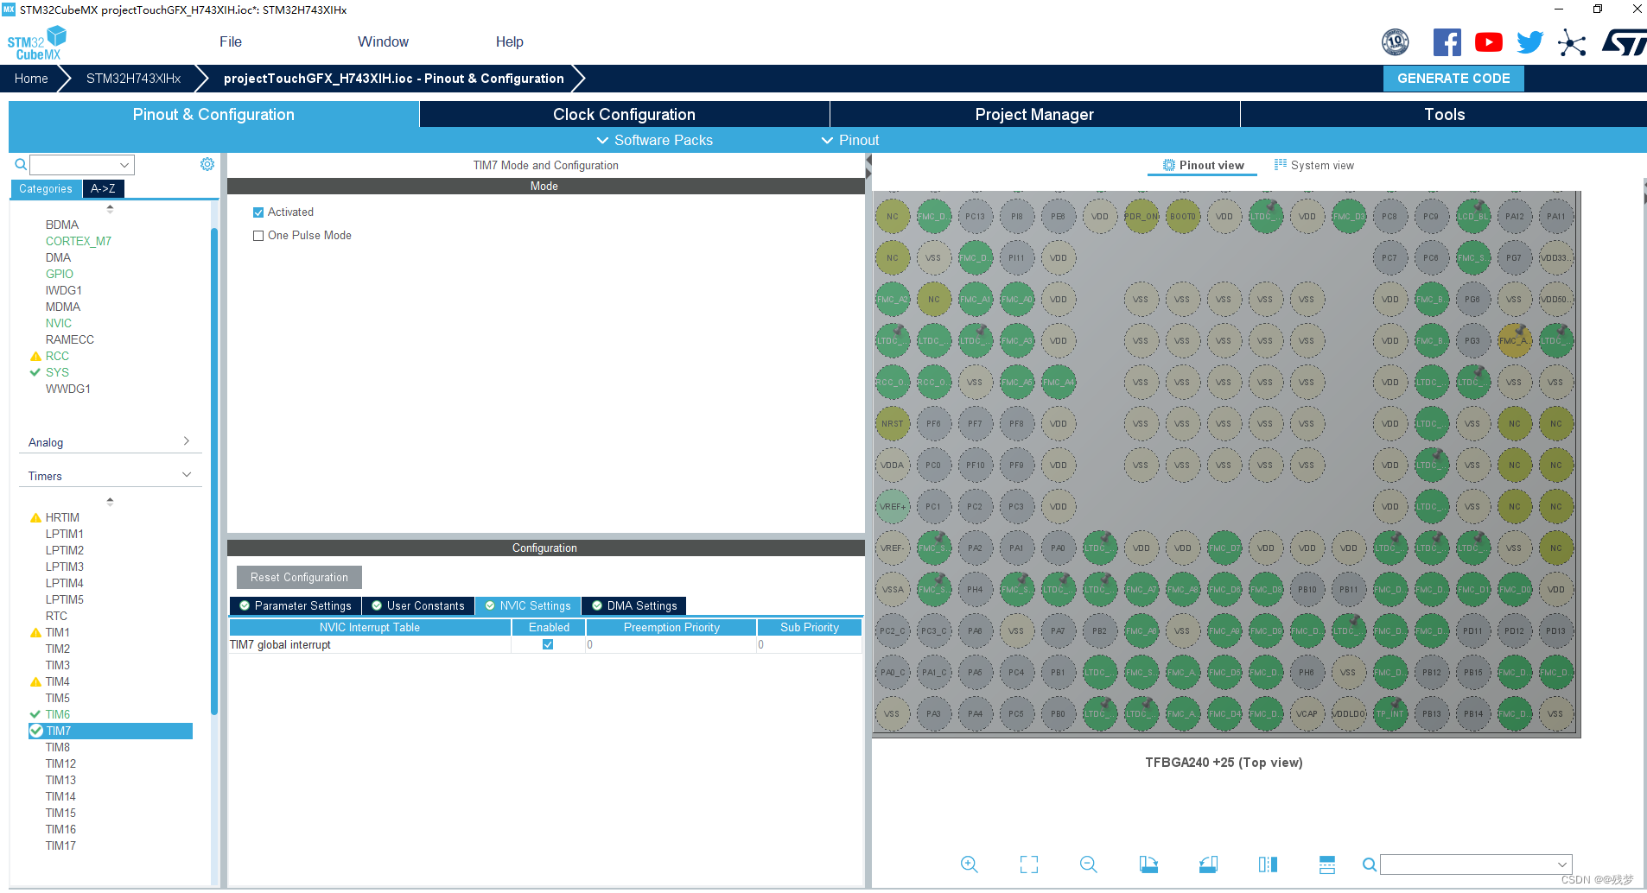Select LPTIM1 in the Timers list

(x=65, y=534)
